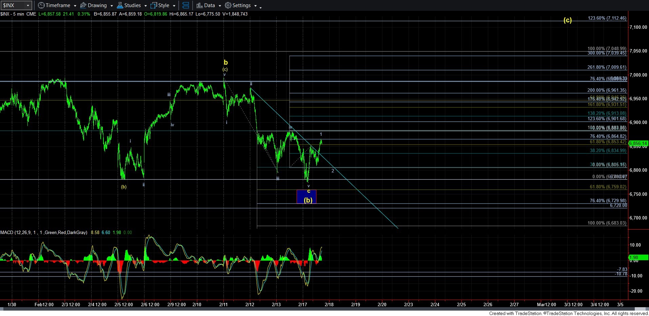Click the Style overlapping squares icon
This screenshot has height=316, width=649.
[154, 5]
